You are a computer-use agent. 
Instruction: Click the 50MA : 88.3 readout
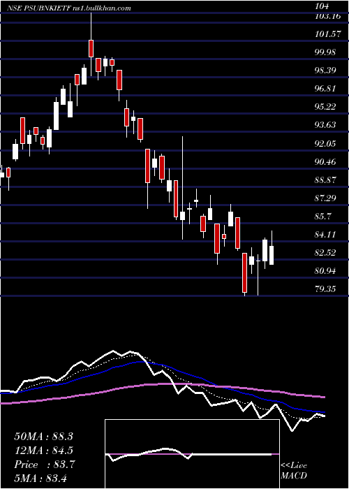pyautogui.click(x=43, y=437)
